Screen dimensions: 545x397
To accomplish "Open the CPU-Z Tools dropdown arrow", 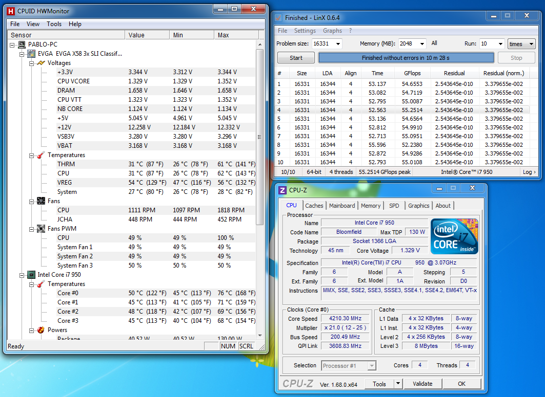I will (398, 384).
